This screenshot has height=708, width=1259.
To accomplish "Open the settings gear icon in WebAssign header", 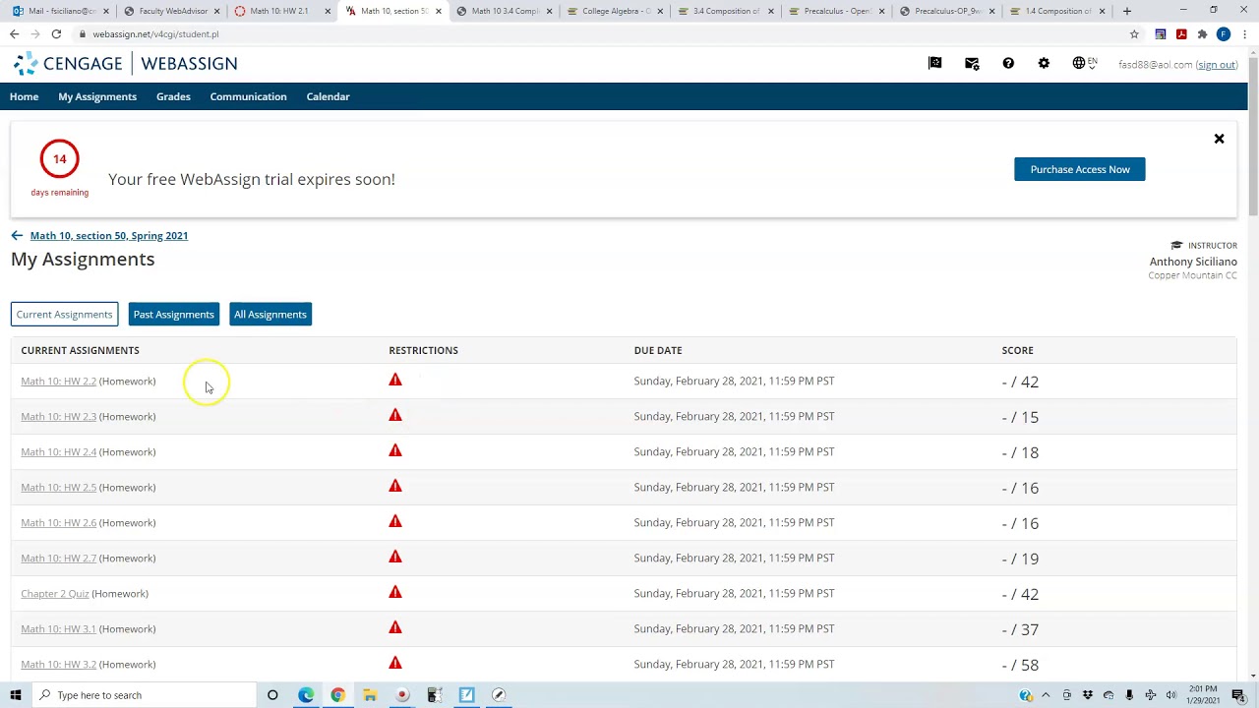I will pos(1044,63).
